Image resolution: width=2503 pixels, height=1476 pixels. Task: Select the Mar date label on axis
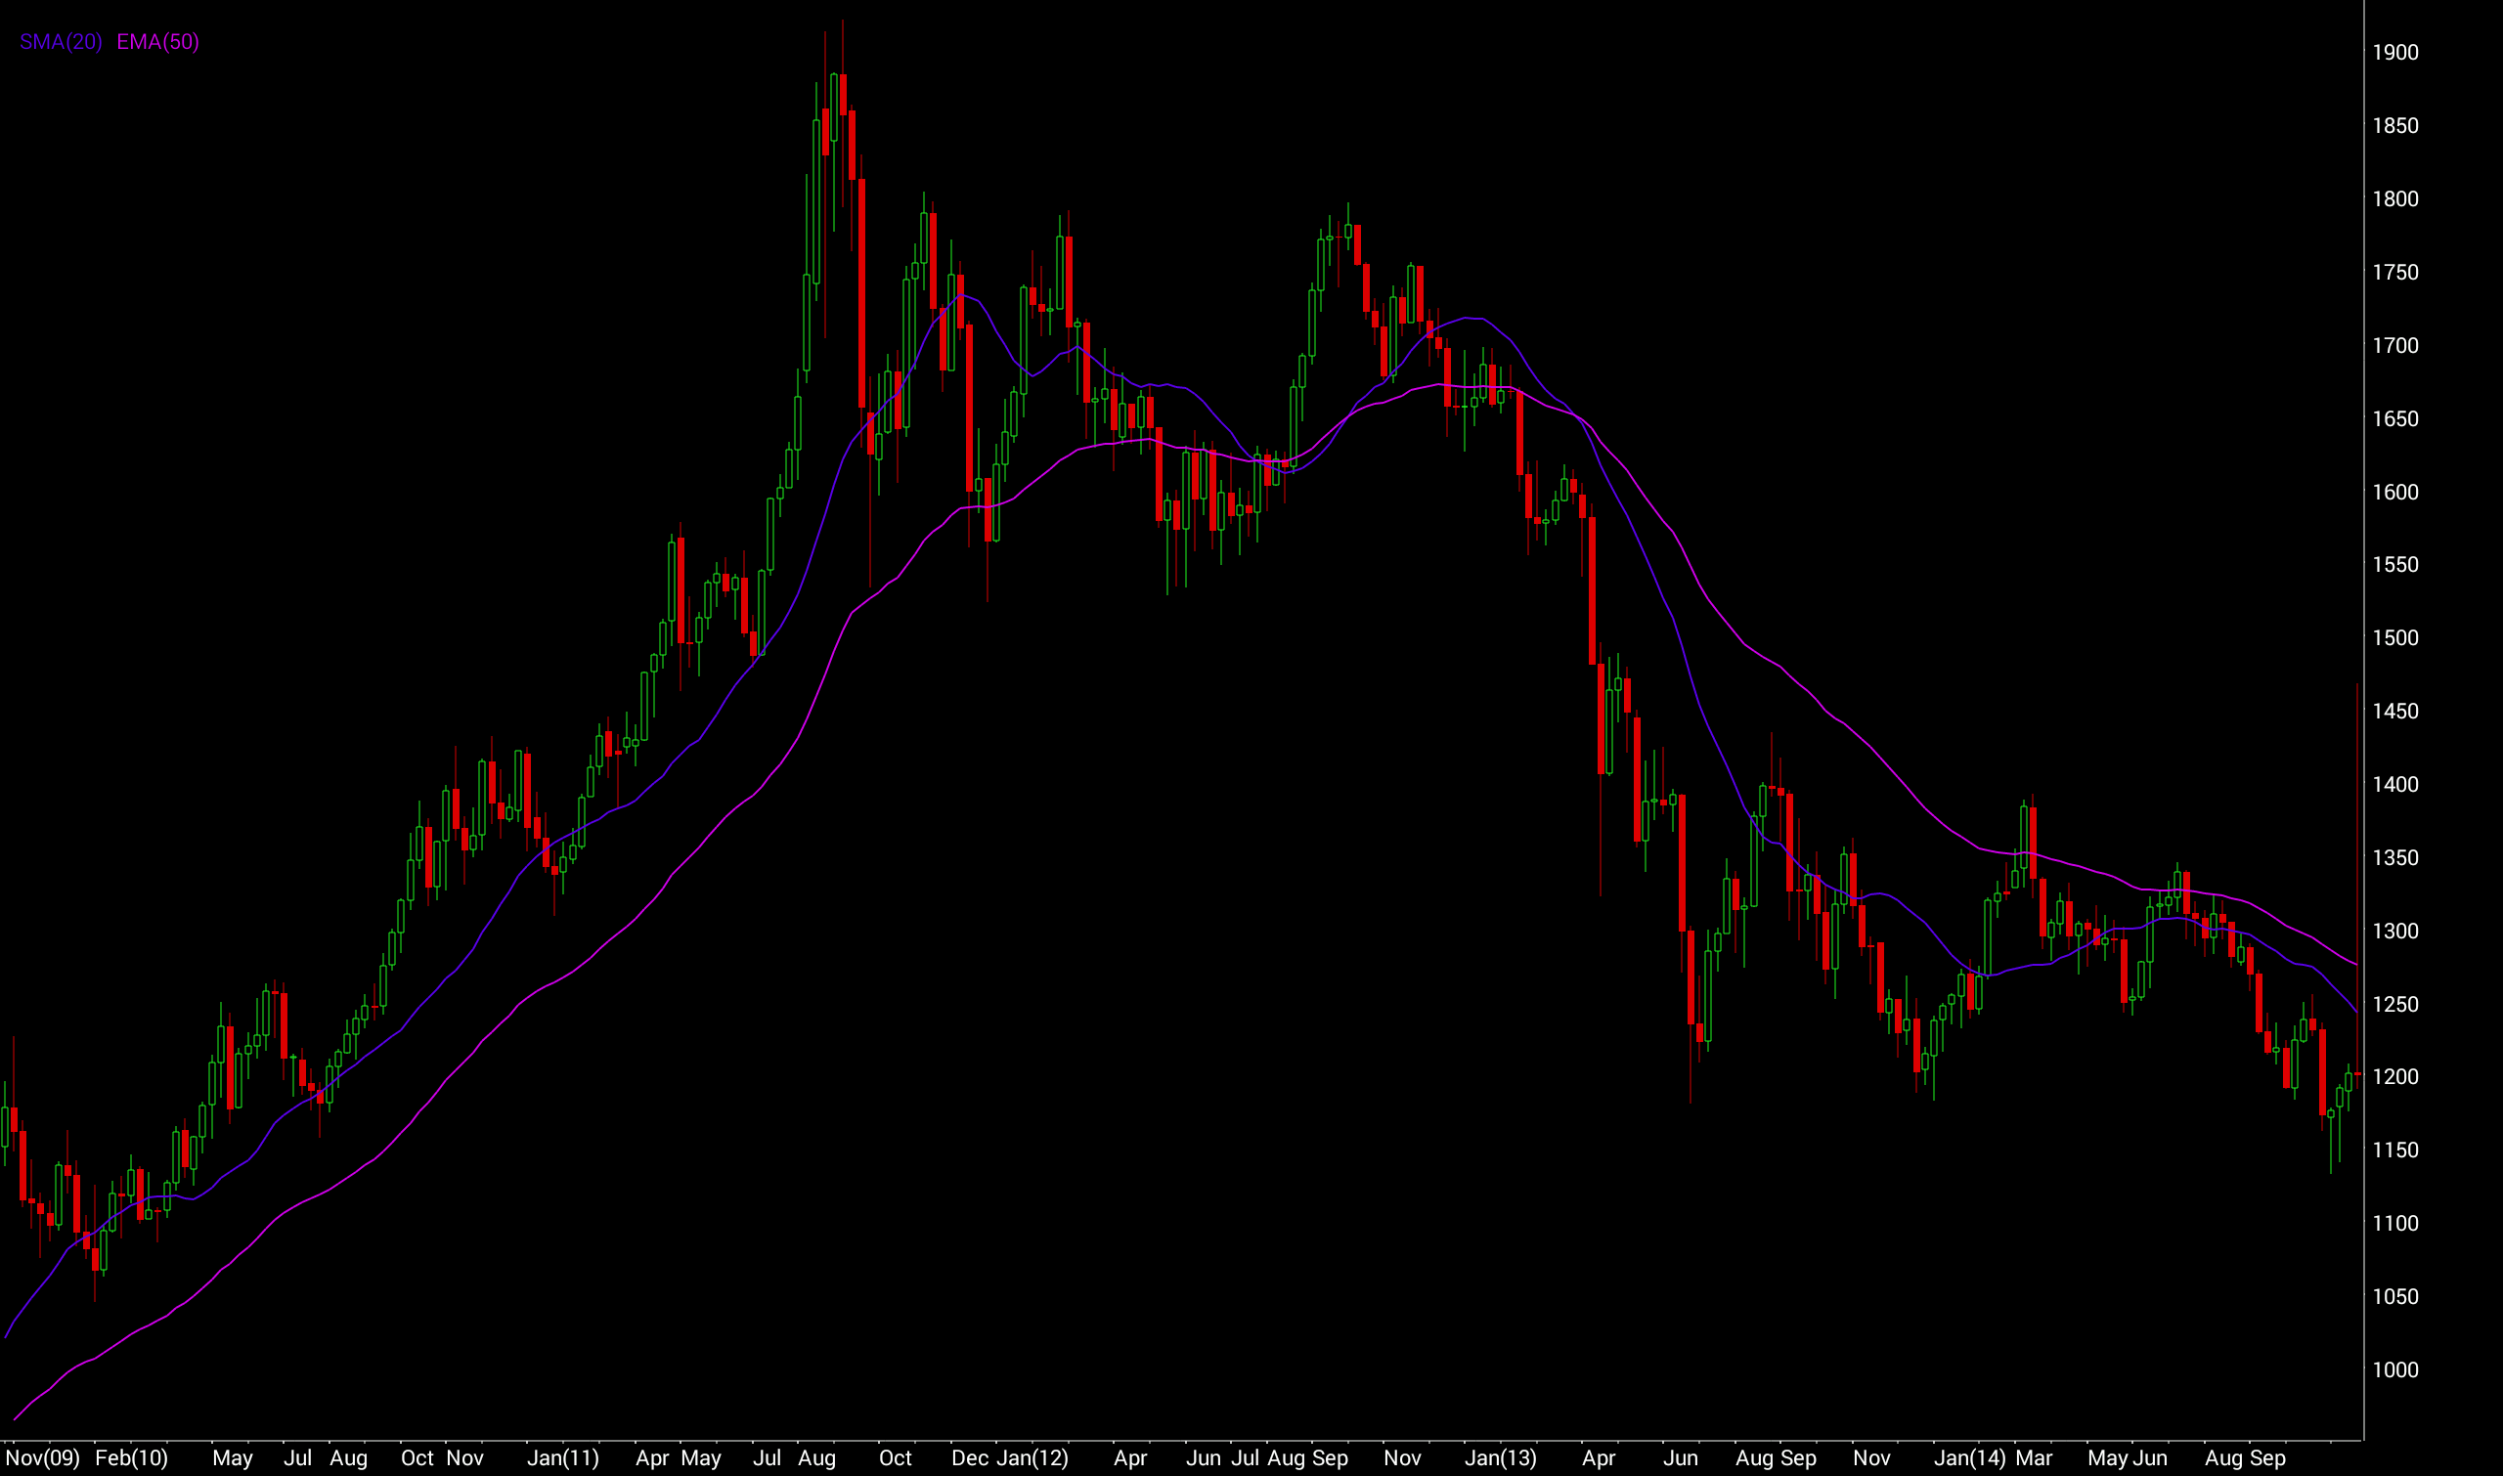pyautogui.click(x=2035, y=1458)
